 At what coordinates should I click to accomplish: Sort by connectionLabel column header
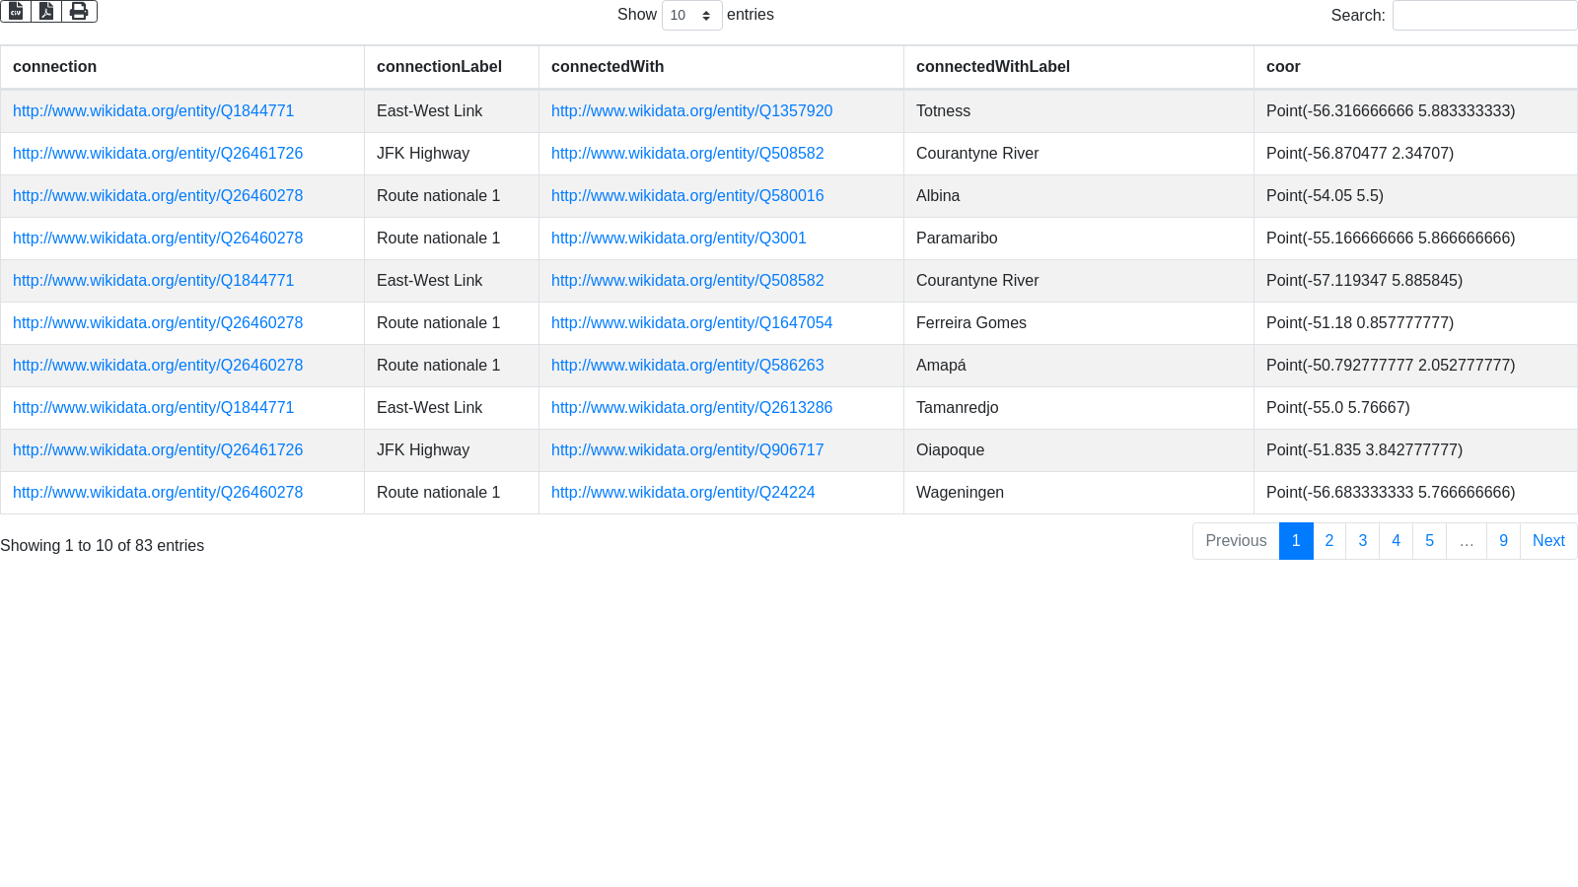coord(439,67)
